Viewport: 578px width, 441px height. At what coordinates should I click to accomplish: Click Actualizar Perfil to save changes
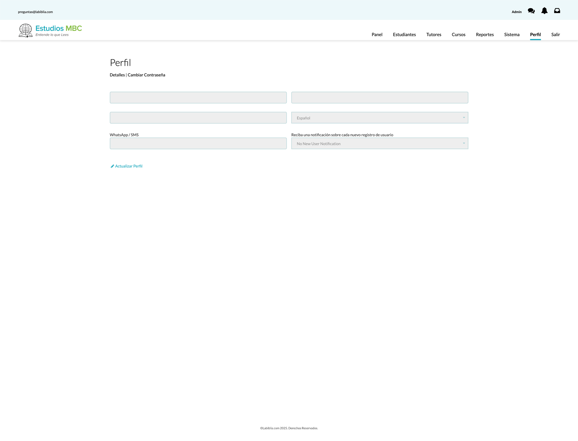(128, 166)
